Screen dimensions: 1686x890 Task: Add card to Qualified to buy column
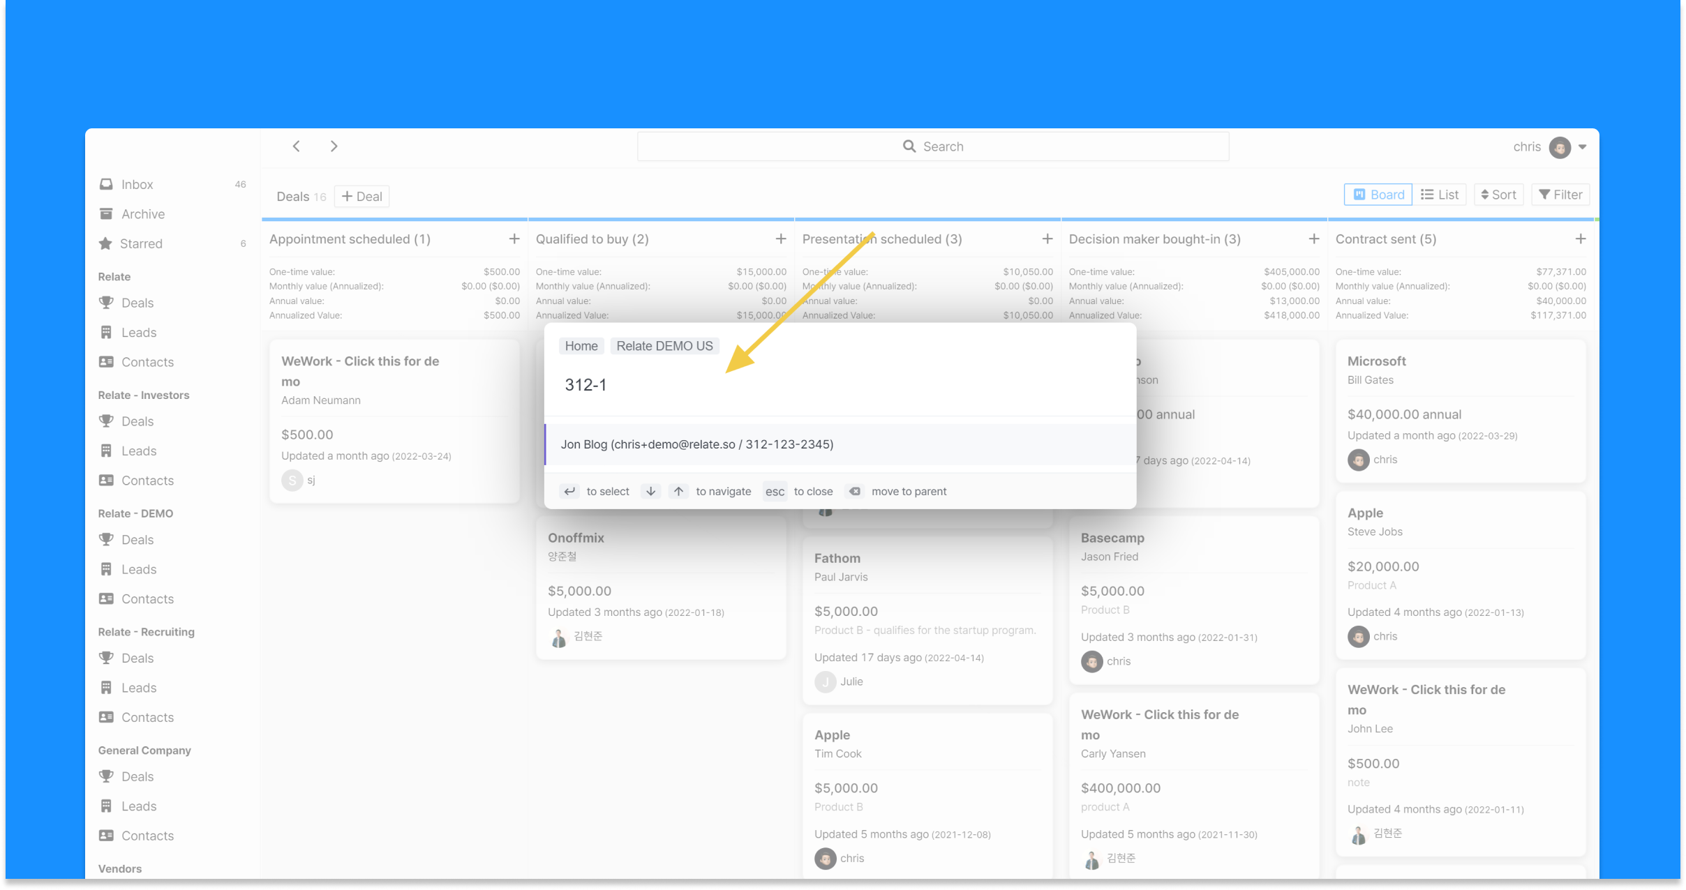pos(781,239)
